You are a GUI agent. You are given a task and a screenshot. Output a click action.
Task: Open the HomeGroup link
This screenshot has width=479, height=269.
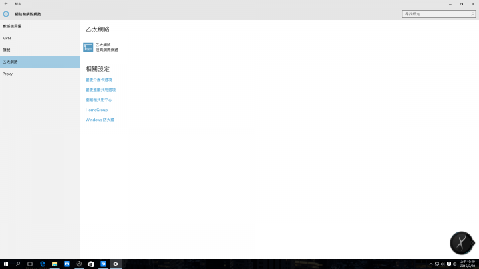click(x=96, y=110)
